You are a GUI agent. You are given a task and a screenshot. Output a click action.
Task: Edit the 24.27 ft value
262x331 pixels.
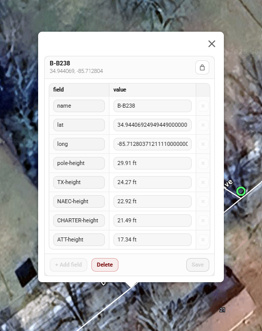click(153, 183)
